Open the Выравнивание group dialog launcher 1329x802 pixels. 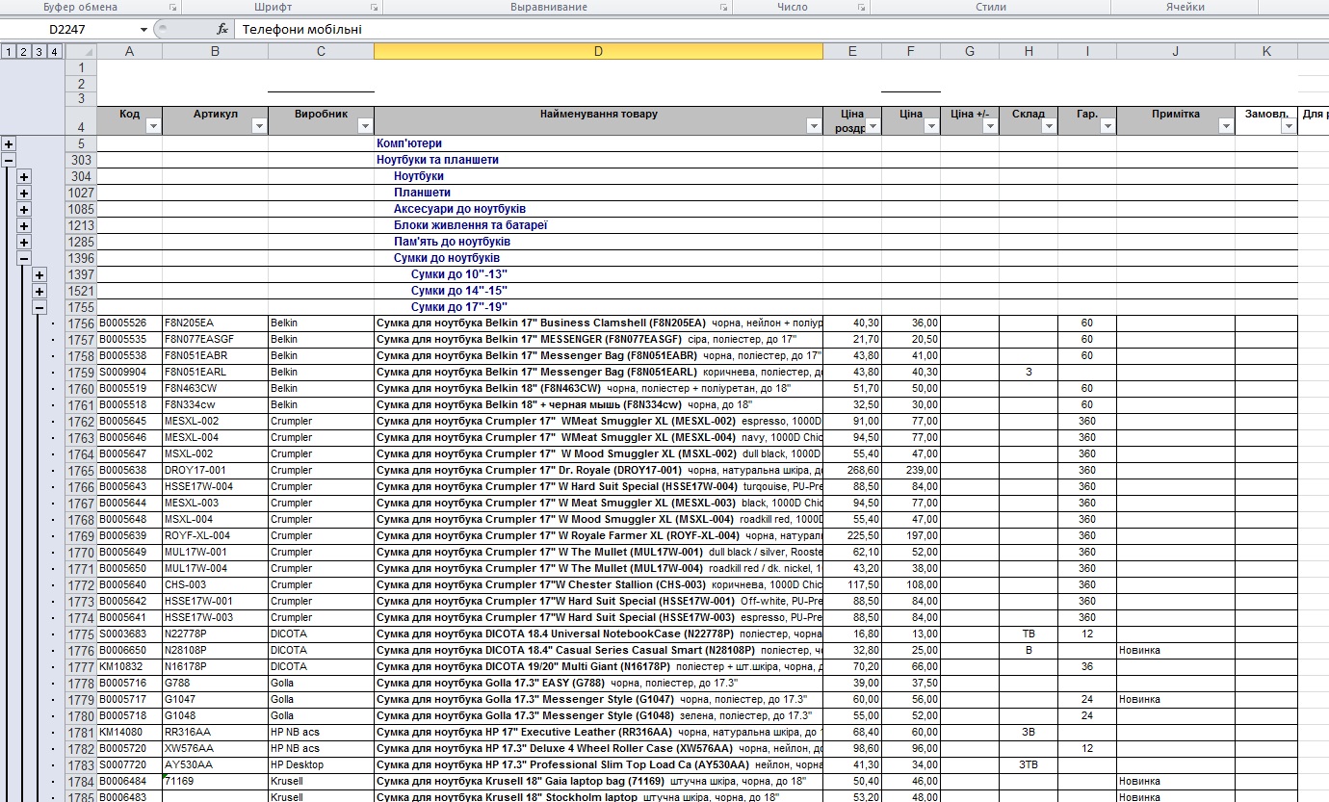723,7
